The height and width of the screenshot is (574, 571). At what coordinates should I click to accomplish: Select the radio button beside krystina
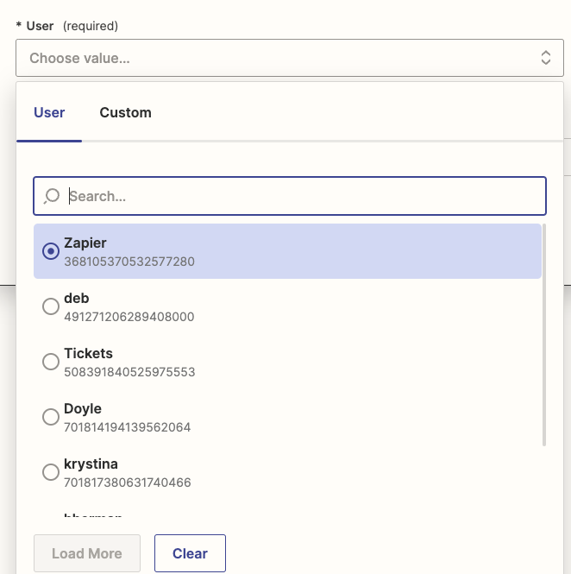[x=51, y=472]
